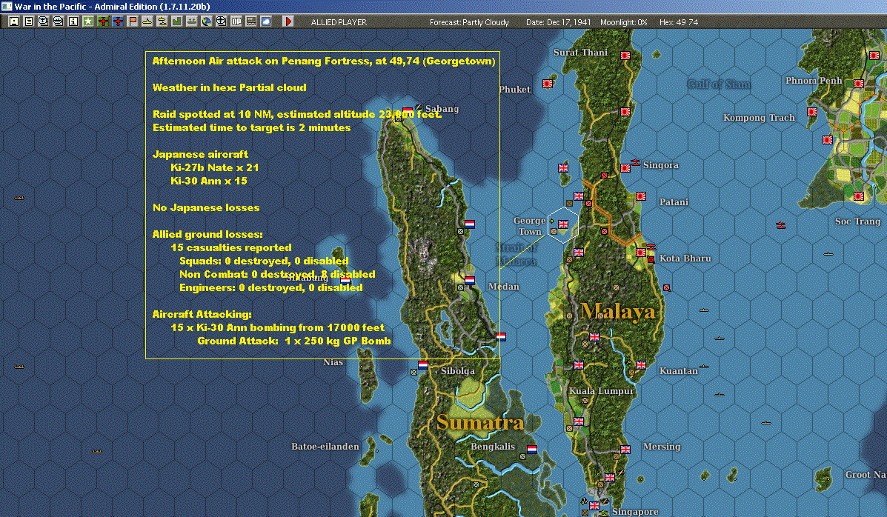This screenshot has width=887, height=517.
Task: Select Japanese flag at Kota Bharu
Action: click(641, 253)
